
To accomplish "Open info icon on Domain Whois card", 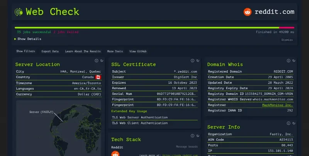I will (x=288, y=61).
